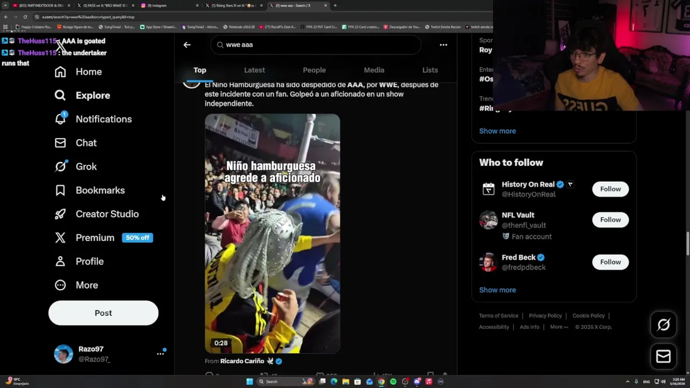Switch to the Latest tab
The height and width of the screenshot is (388, 690).
(x=254, y=70)
